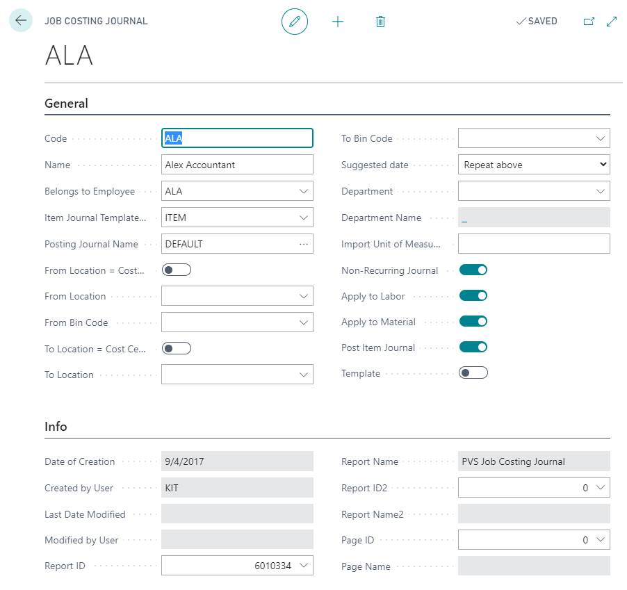Image resolution: width=627 pixels, height=590 pixels.
Task: Turn off Apply to Labor
Action: (x=473, y=296)
